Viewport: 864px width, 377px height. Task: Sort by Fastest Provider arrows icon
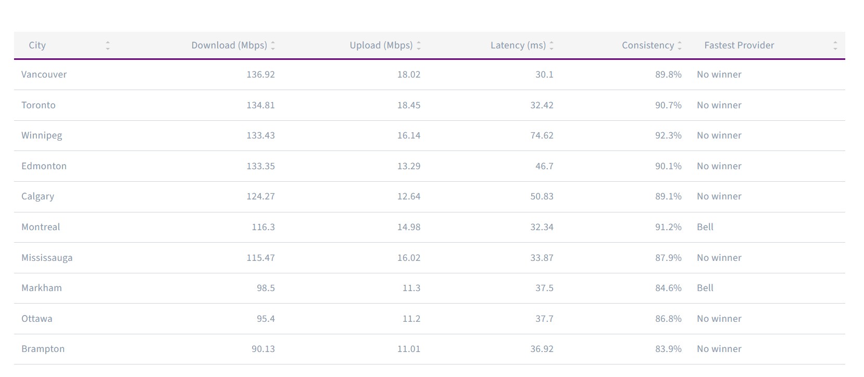pos(835,45)
